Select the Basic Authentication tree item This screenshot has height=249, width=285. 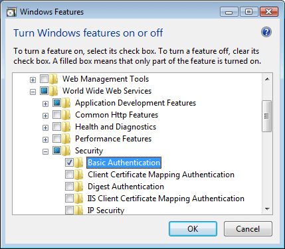[x=124, y=163]
